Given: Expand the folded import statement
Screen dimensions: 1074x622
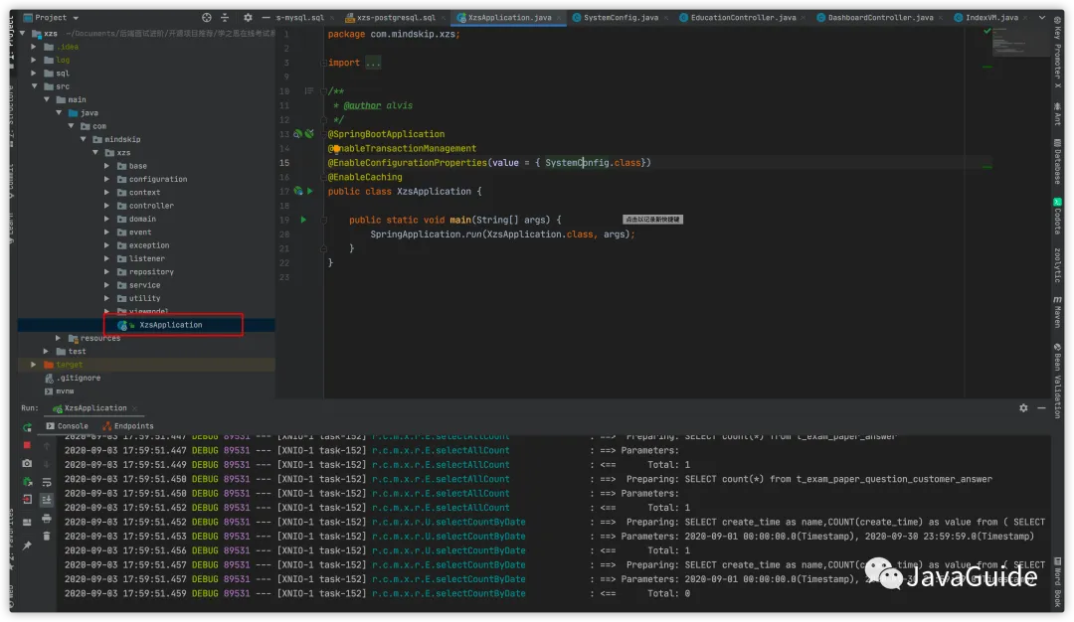Looking at the screenshot, I should coord(372,63).
